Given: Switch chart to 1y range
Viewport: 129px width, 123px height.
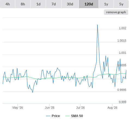Looking at the screenshot, I should 106,4.
